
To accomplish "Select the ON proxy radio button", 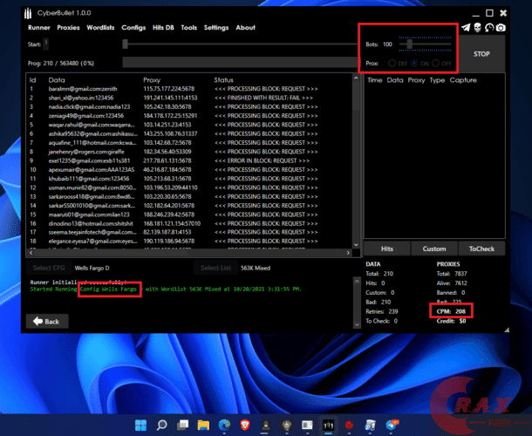I will 414,63.
